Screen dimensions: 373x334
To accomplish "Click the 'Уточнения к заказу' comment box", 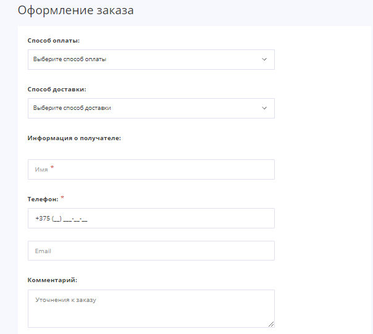I will click(x=151, y=309).
